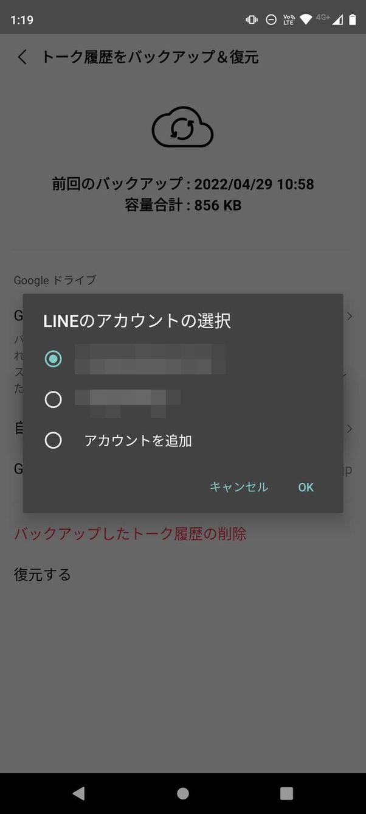Tap the cloud backup sync icon
Viewport: 366px width, 814px height.
182,128
